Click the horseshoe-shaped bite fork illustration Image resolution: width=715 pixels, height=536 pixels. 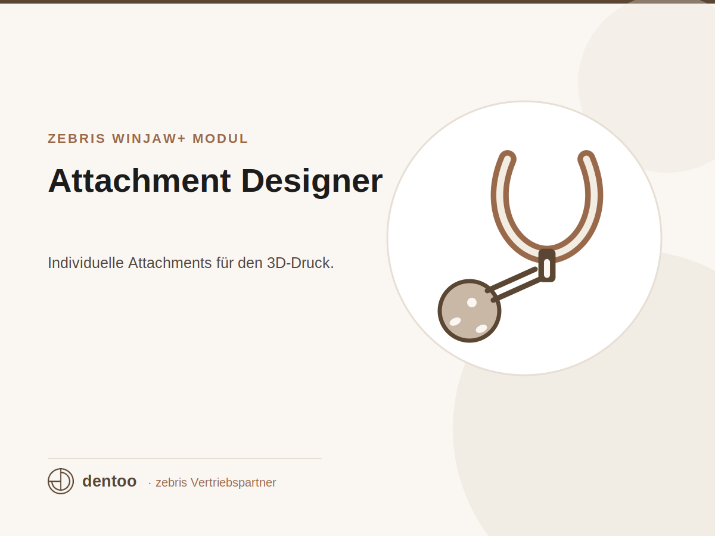click(x=546, y=205)
